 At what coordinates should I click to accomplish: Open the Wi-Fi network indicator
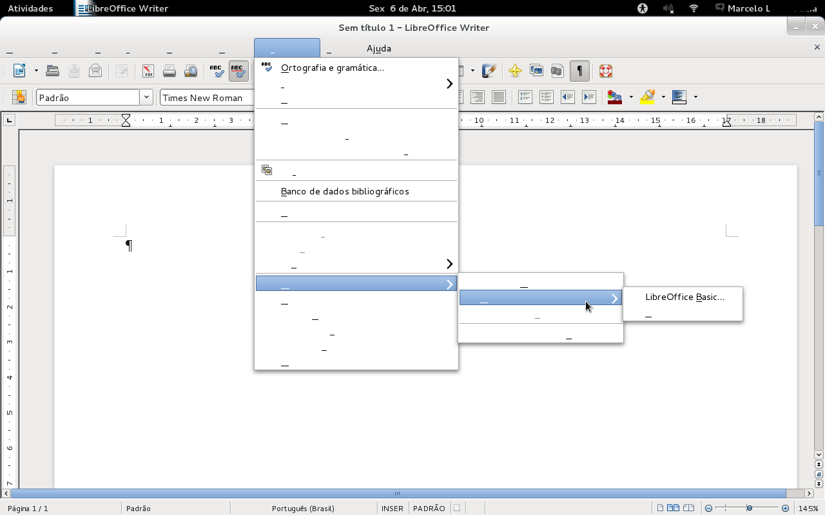pos(694,8)
